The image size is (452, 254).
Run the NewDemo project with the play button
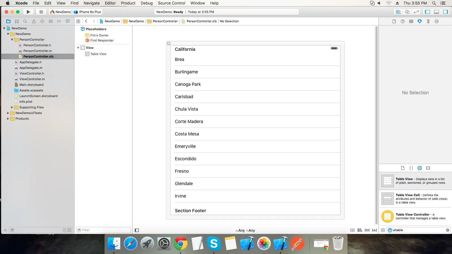click(x=28, y=12)
